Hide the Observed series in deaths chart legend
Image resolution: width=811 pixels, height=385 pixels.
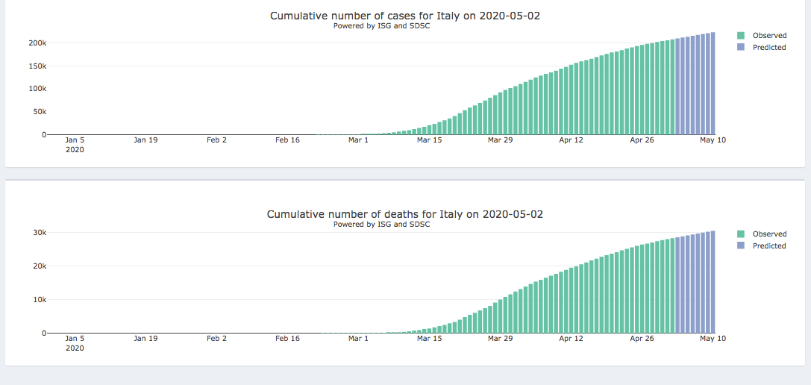tap(769, 234)
